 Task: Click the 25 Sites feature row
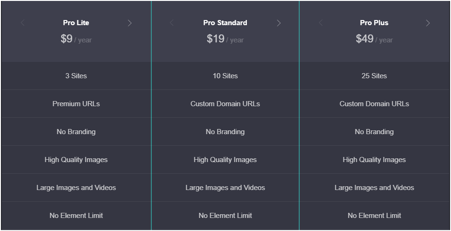click(374, 76)
